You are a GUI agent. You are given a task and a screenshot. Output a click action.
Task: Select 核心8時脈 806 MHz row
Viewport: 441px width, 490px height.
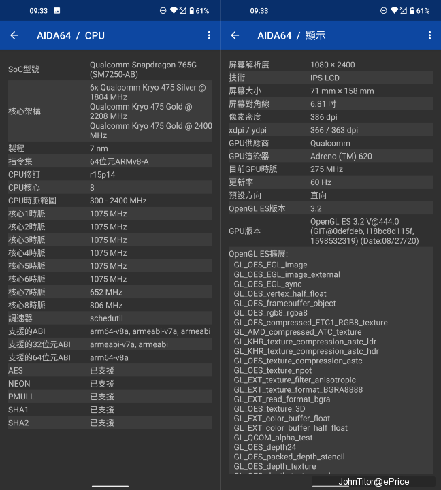point(110,306)
